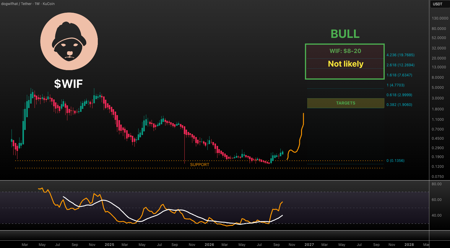
Task: Select the 5.0000 price axis label
Action: pos(438,88)
